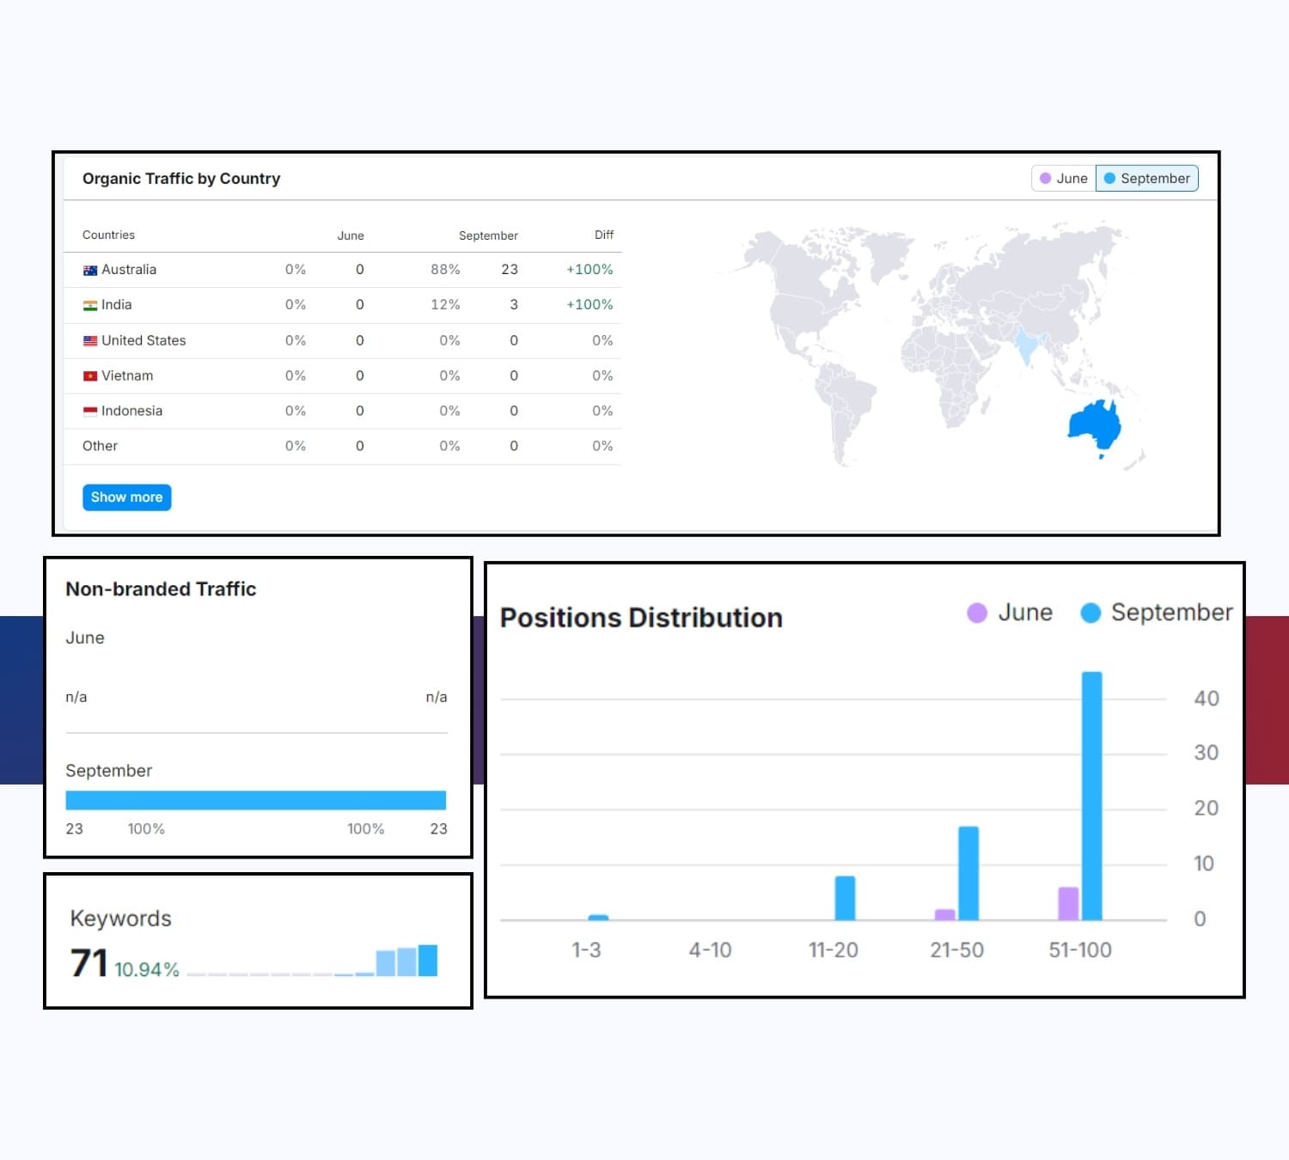
Task: Click the India flag icon
Action: click(x=90, y=305)
